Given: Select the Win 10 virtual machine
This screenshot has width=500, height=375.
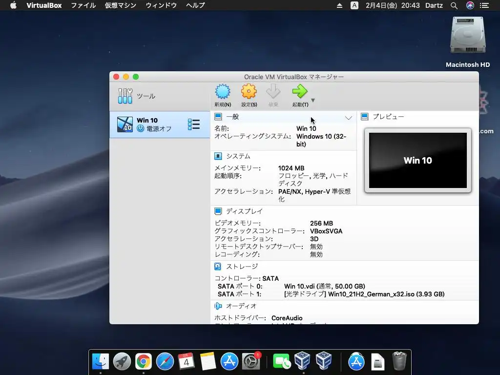Looking at the screenshot, I should point(160,125).
